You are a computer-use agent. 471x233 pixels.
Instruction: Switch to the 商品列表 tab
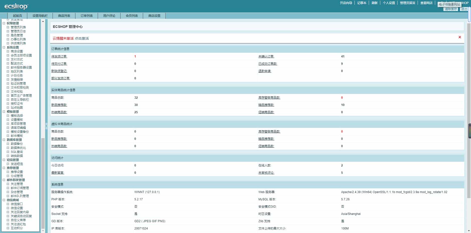64,16
